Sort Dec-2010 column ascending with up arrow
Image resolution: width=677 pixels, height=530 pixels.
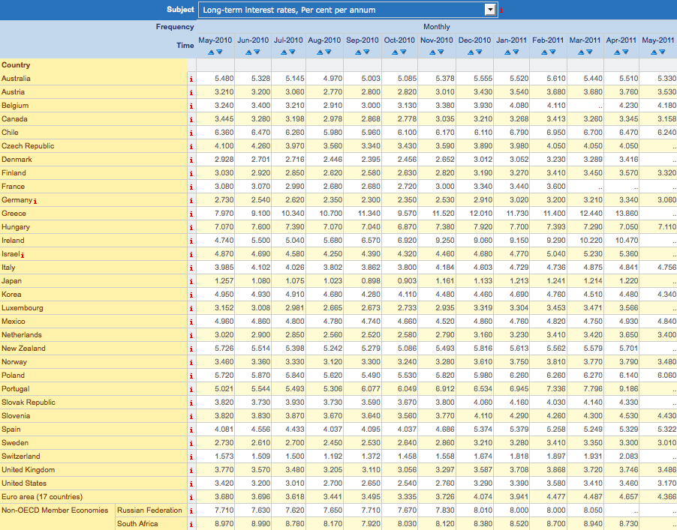pyautogui.click(x=471, y=52)
